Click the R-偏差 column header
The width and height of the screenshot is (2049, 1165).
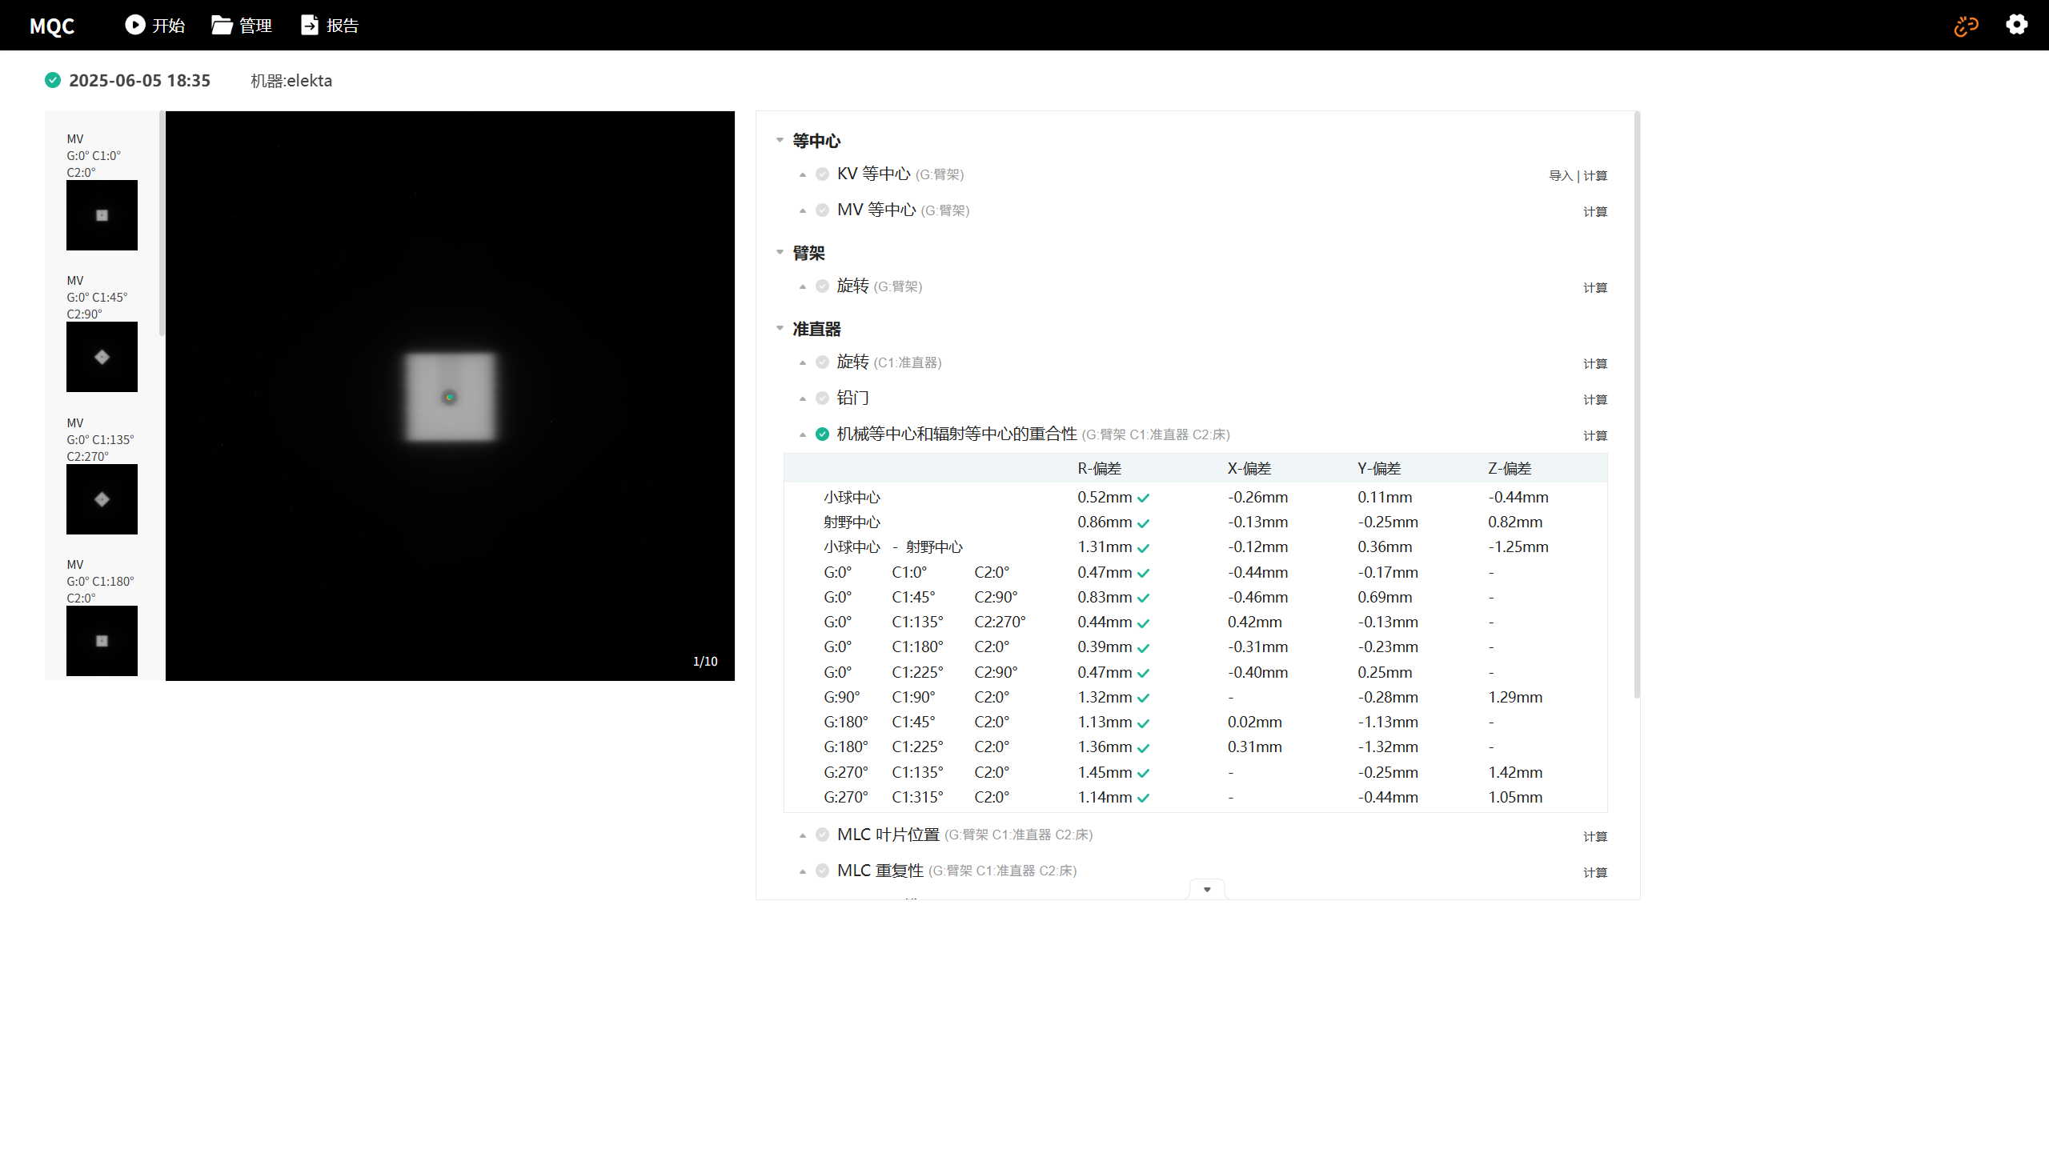(x=1099, y=469)
